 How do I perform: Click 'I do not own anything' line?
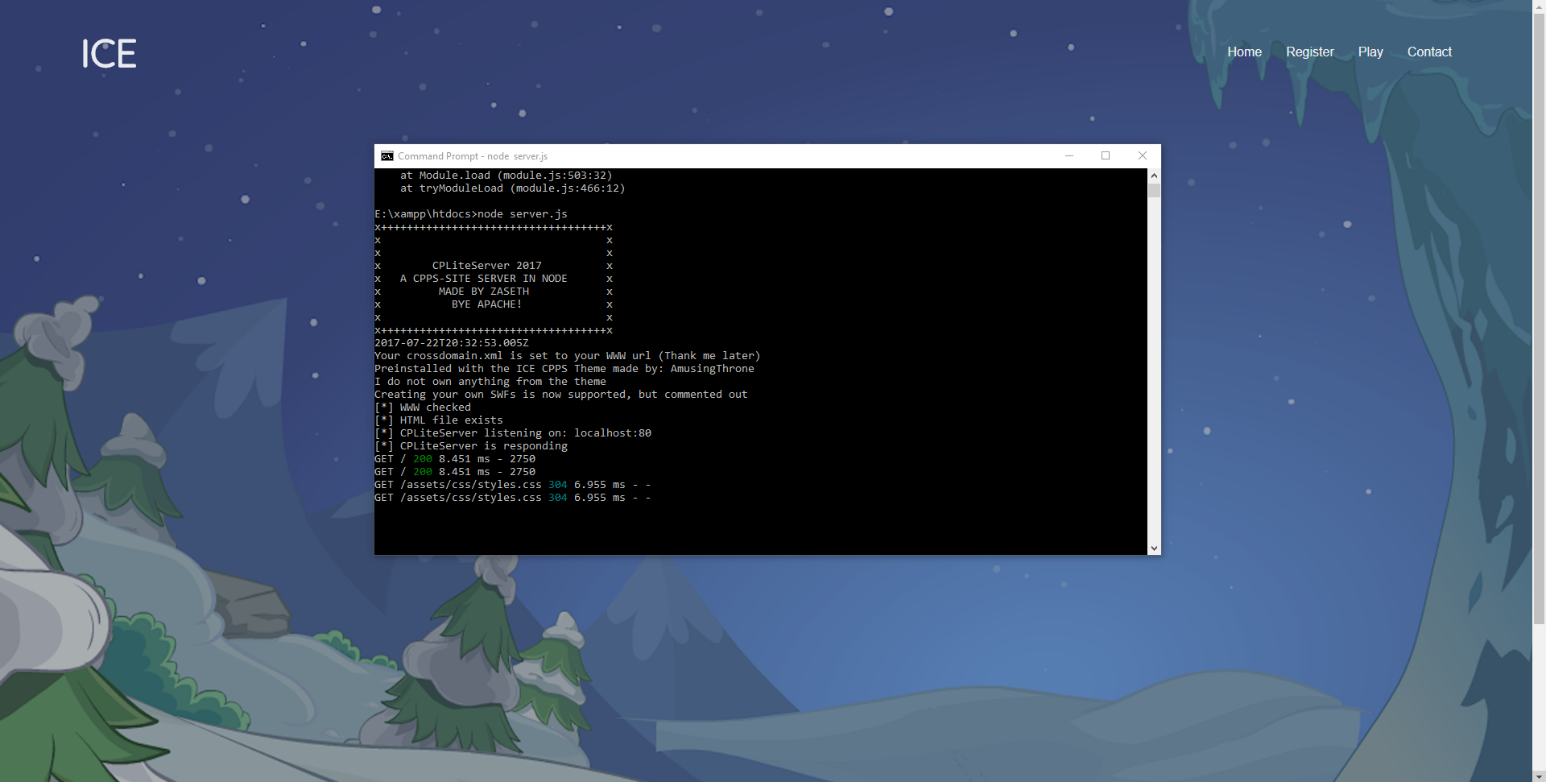[490, 382]
